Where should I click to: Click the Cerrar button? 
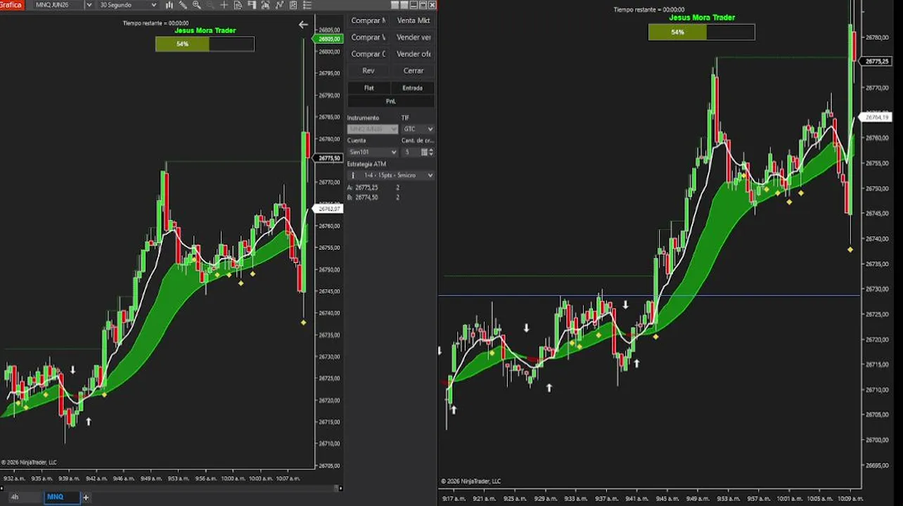pyautogui.click(x=414, y=71)
